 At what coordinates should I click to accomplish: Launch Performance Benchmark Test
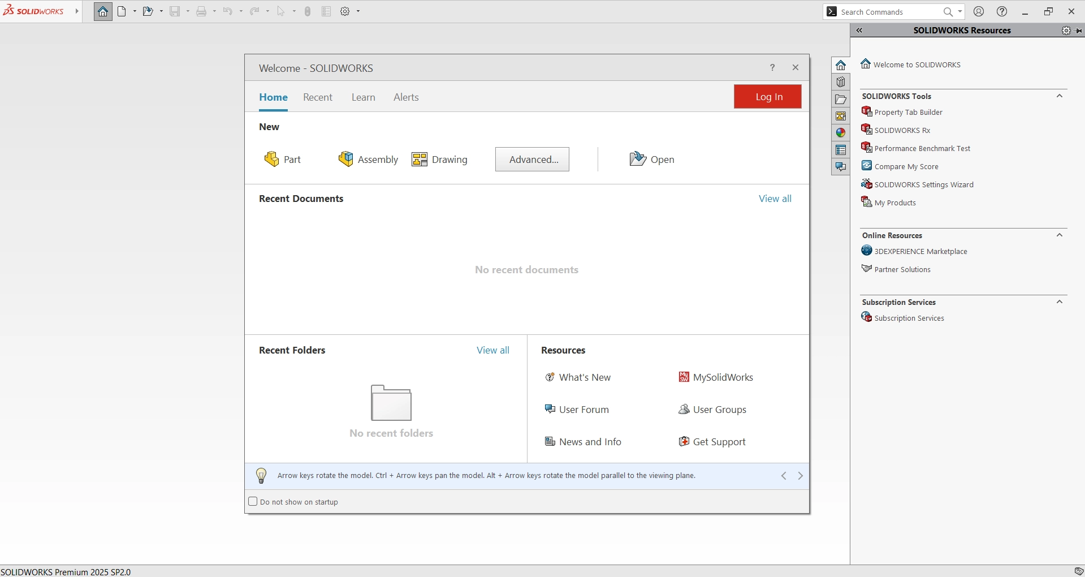[x=915, y=148]
